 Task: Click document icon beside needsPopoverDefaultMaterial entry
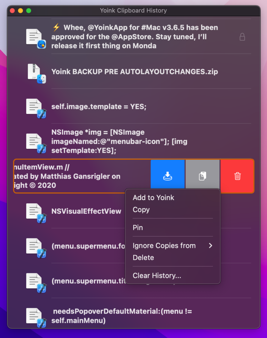36,318
